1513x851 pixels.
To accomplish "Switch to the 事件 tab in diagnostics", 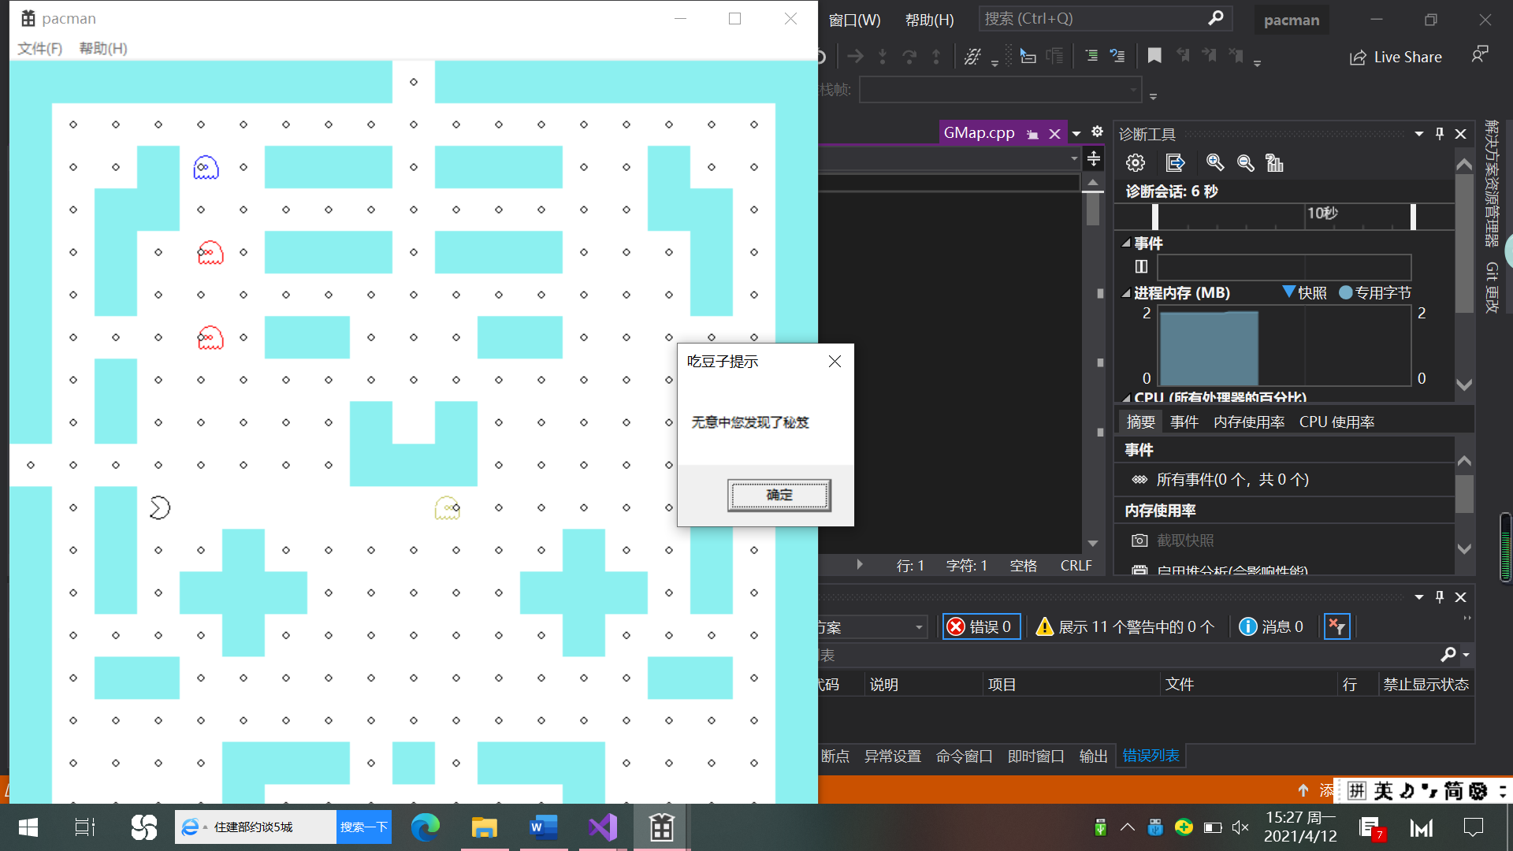I will pos(1184,422).
